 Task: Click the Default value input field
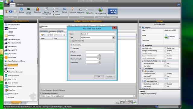click(x=100, y=52)
